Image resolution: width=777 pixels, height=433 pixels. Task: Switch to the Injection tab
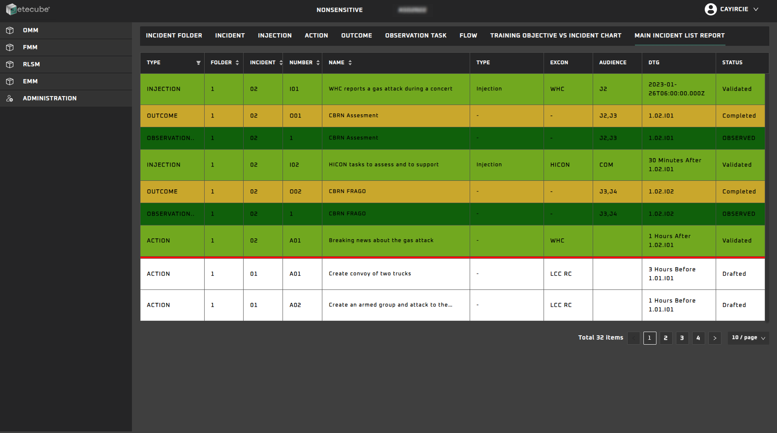275,36
